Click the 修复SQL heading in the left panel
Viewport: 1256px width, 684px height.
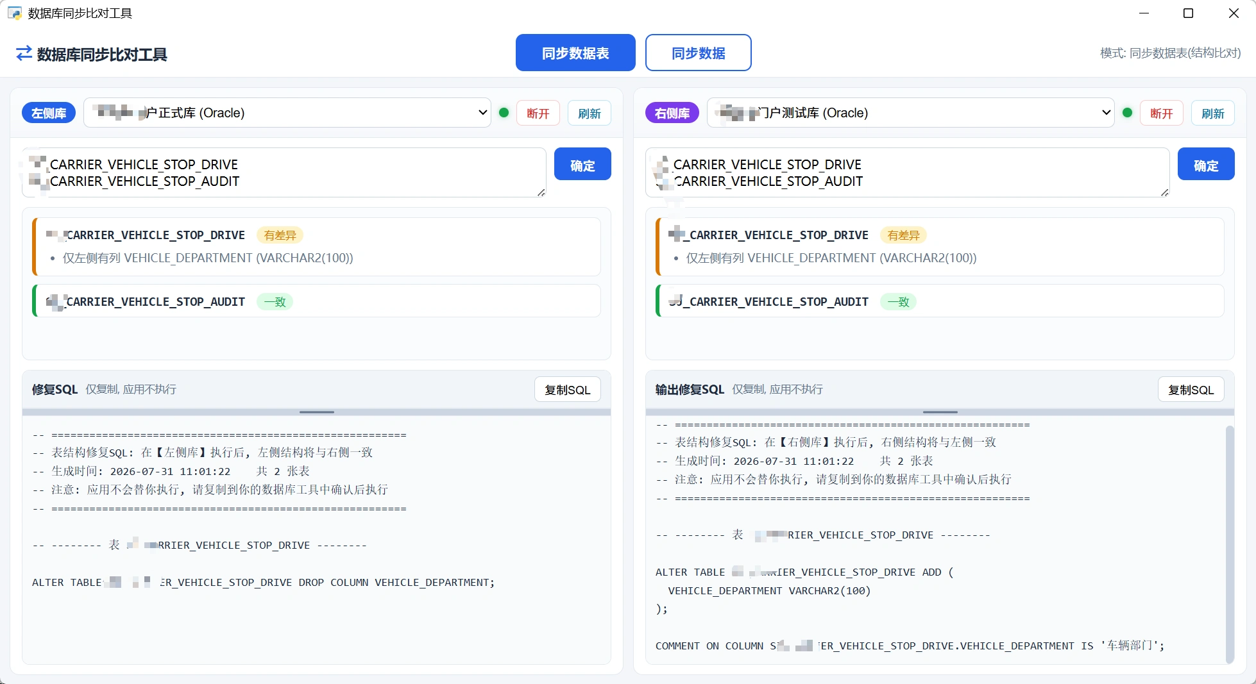(55, 389)
